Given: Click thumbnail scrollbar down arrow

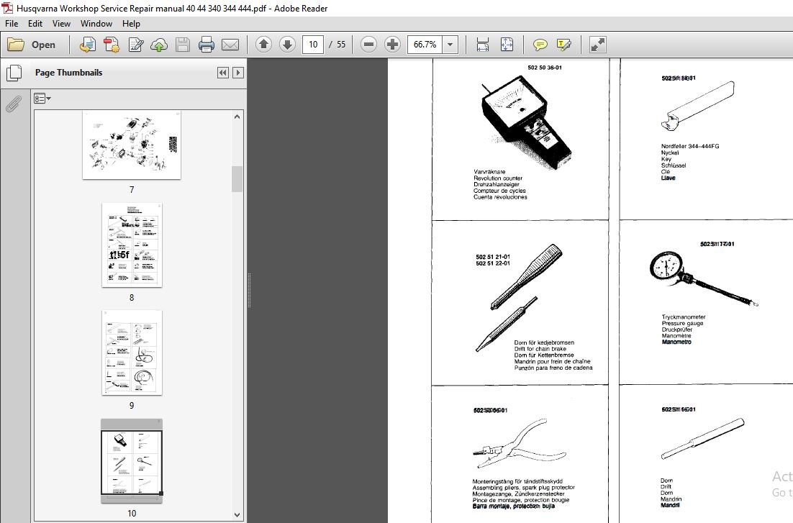Looking at the screenshot, I should pyautogui.click(x=237, y=515).
